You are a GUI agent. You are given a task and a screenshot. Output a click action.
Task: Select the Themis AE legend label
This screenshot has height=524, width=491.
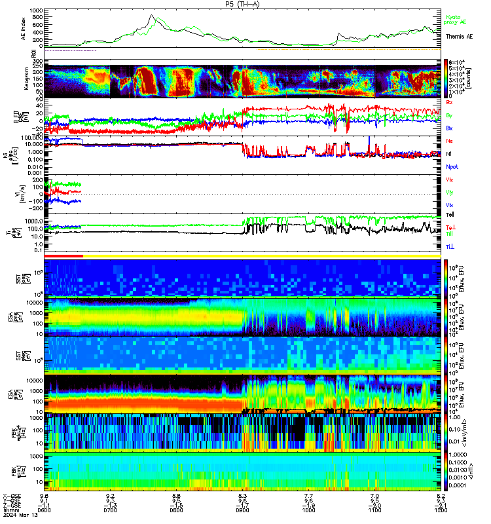coord(460,37)
